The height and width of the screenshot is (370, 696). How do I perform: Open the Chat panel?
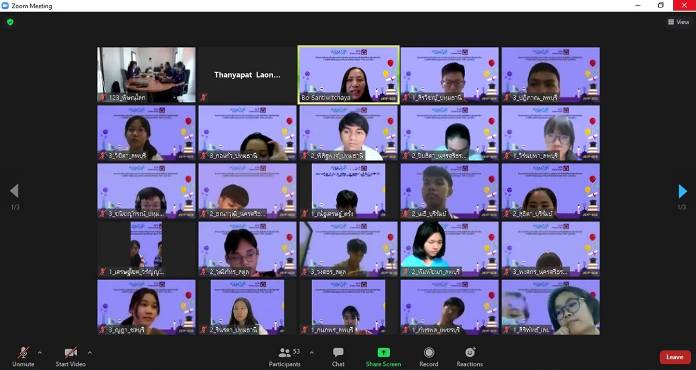pos(338,355)
